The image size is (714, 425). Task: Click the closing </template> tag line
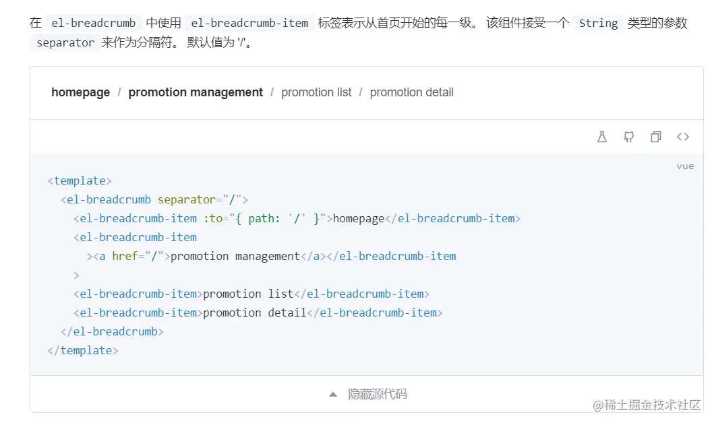(x=83, y=350)
